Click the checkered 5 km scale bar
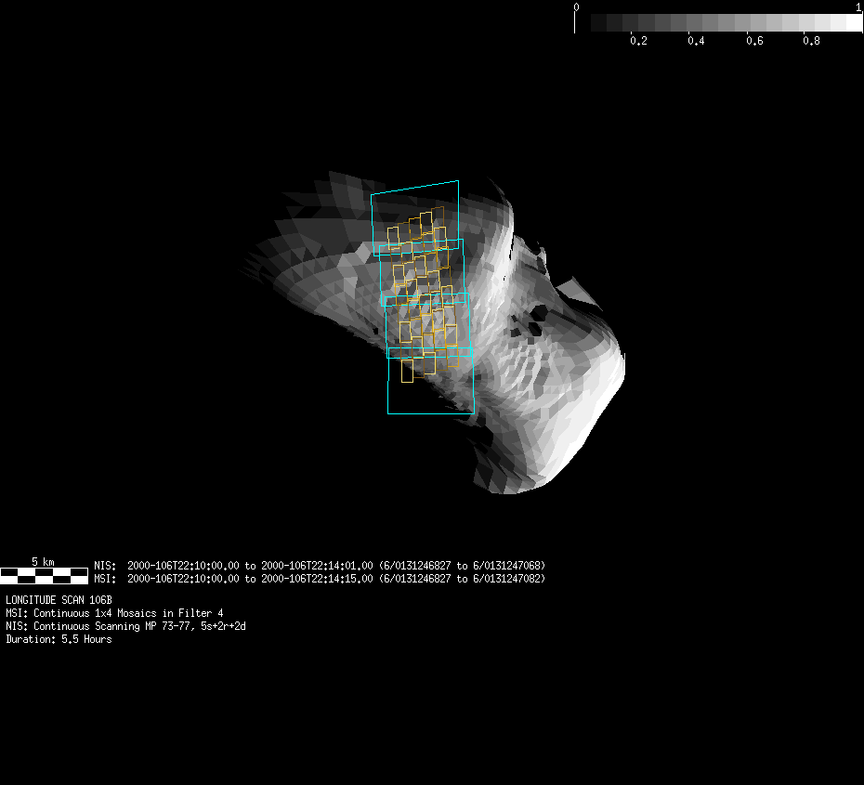The image size is (864, 785). (44, 575)
